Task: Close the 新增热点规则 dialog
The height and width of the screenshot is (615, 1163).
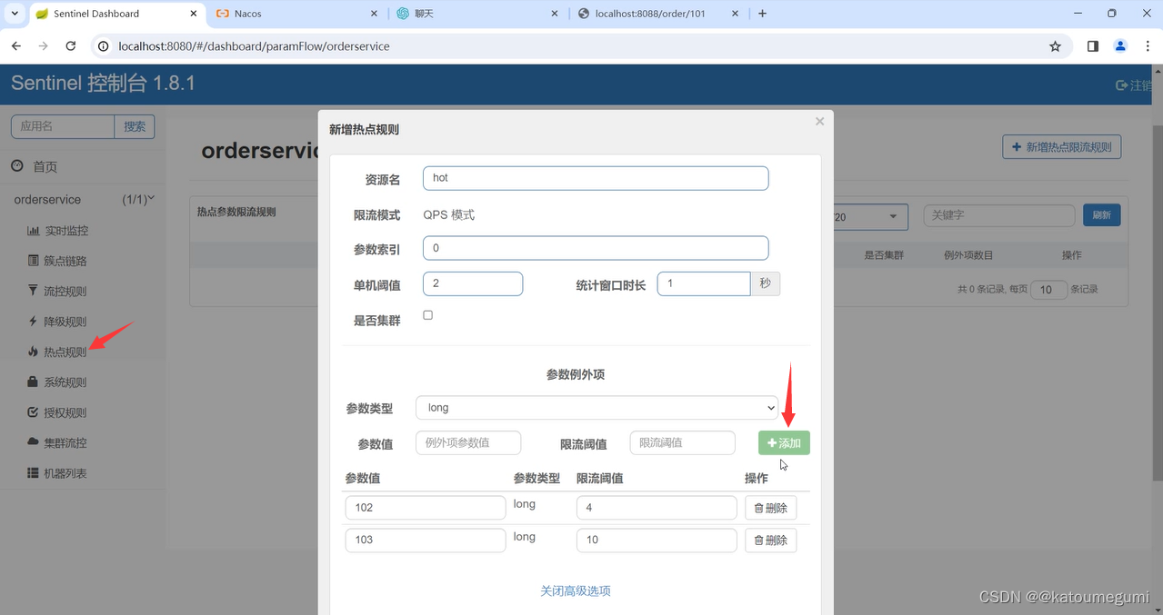Action: [x=819, y=121]
